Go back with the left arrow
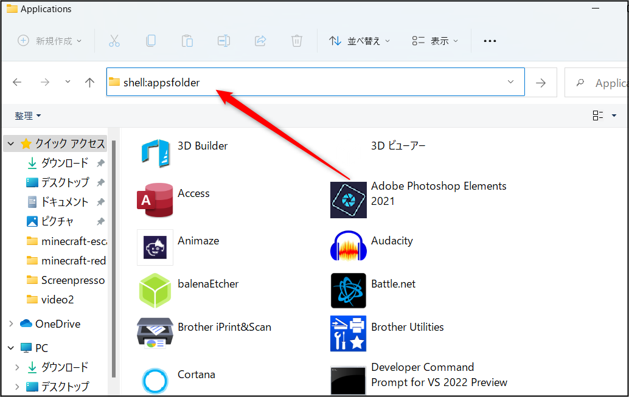Image resolution: width=629 pixels, height=397 pixels. [17, 82]
